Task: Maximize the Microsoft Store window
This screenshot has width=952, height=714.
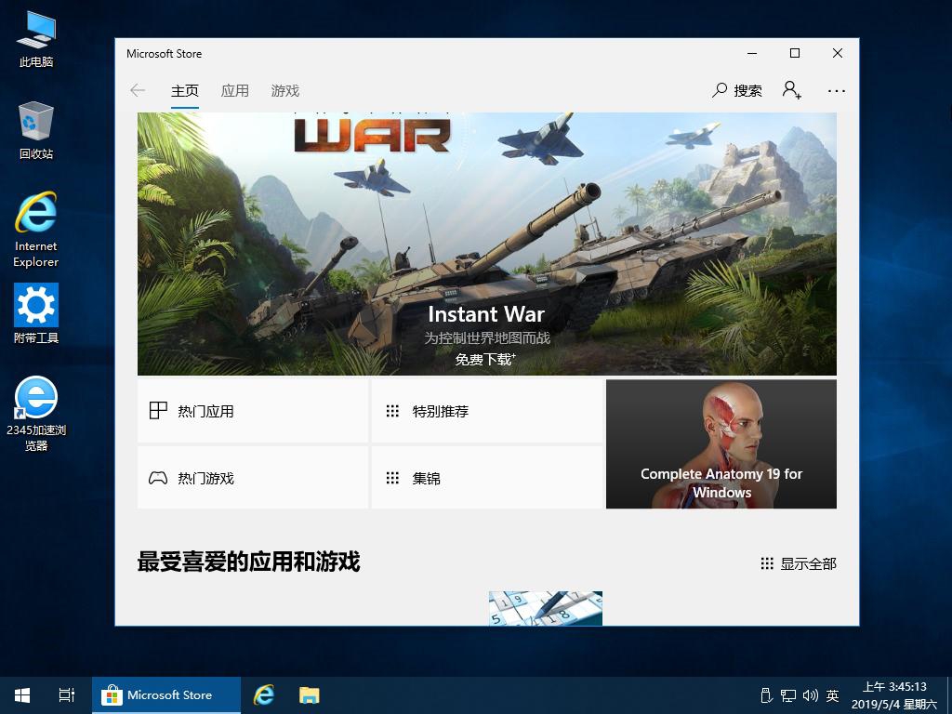Action: pos(794,53)
